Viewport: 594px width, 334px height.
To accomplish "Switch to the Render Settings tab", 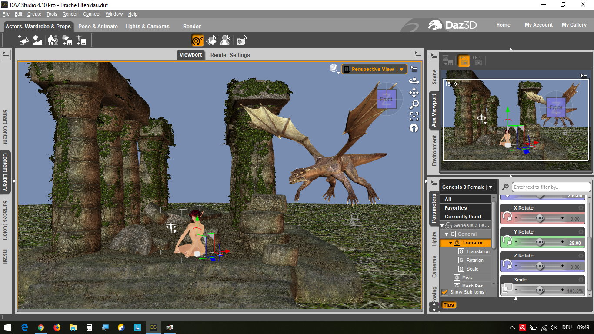I will [x=230, y=55].
